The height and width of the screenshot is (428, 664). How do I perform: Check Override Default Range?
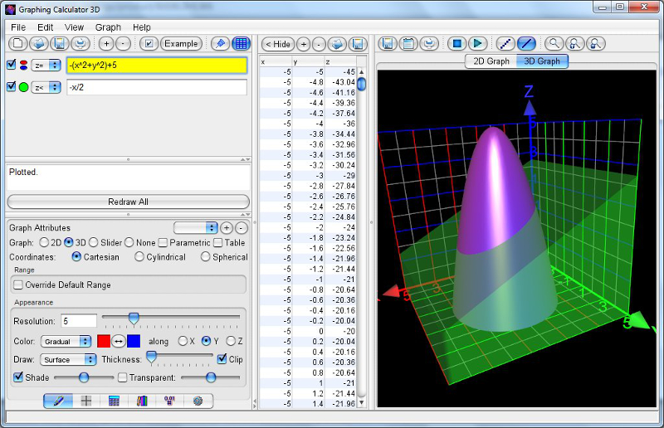(x=17, y=285)
